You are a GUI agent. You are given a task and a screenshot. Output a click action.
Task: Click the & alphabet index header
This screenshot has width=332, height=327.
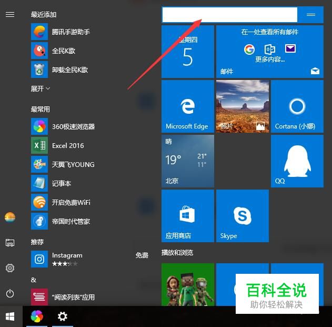(x=34, y=280)
